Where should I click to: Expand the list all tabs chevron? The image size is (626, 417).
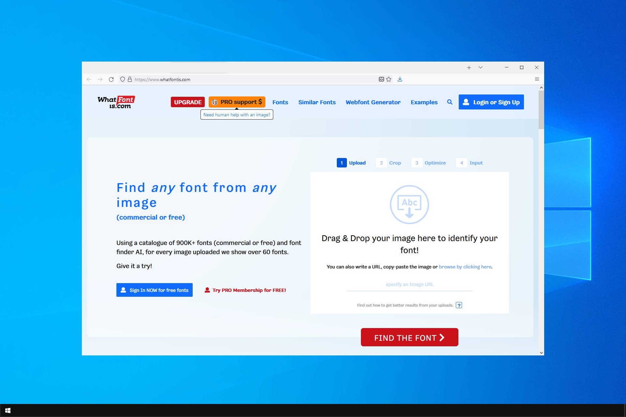click(481, 67)
